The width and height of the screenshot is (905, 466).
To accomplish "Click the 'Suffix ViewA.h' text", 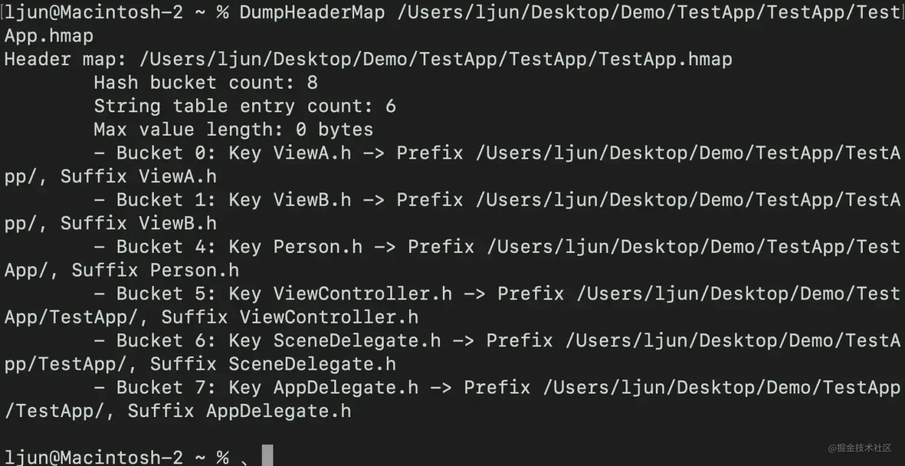I will [x=138, y=177].
